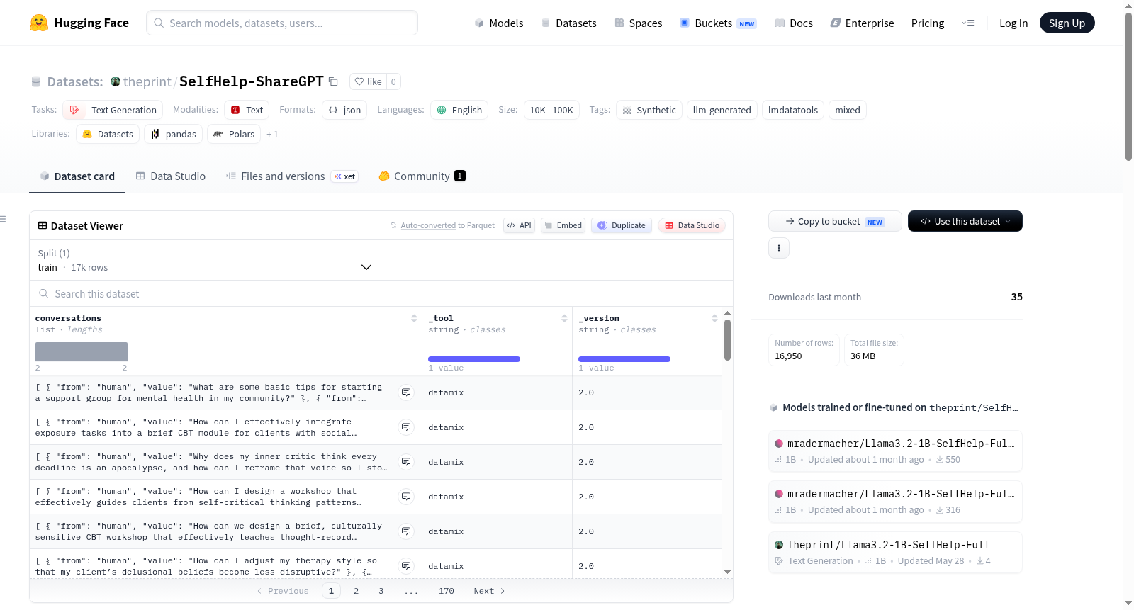This screenshot has height=610, width=1134.
Task: Click the Next page button
Action: point(489,591)
